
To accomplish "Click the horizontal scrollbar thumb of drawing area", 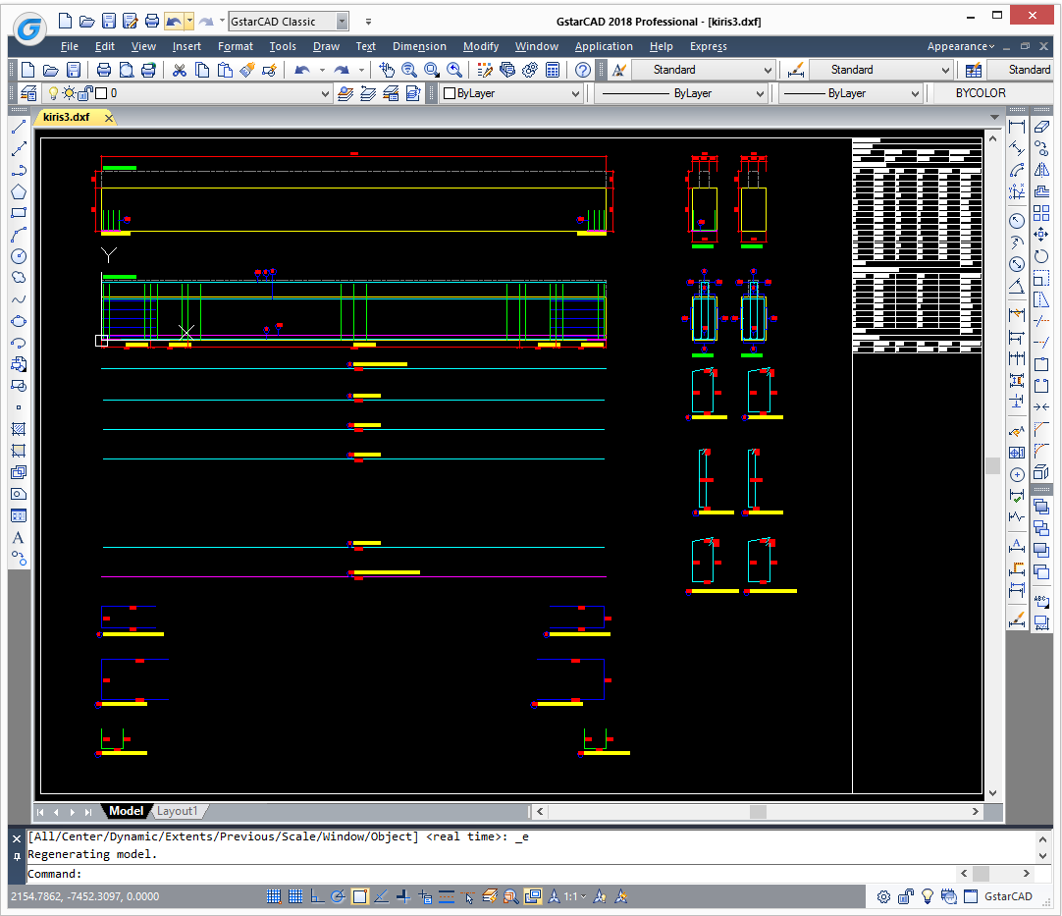I will tap(758, 811).
